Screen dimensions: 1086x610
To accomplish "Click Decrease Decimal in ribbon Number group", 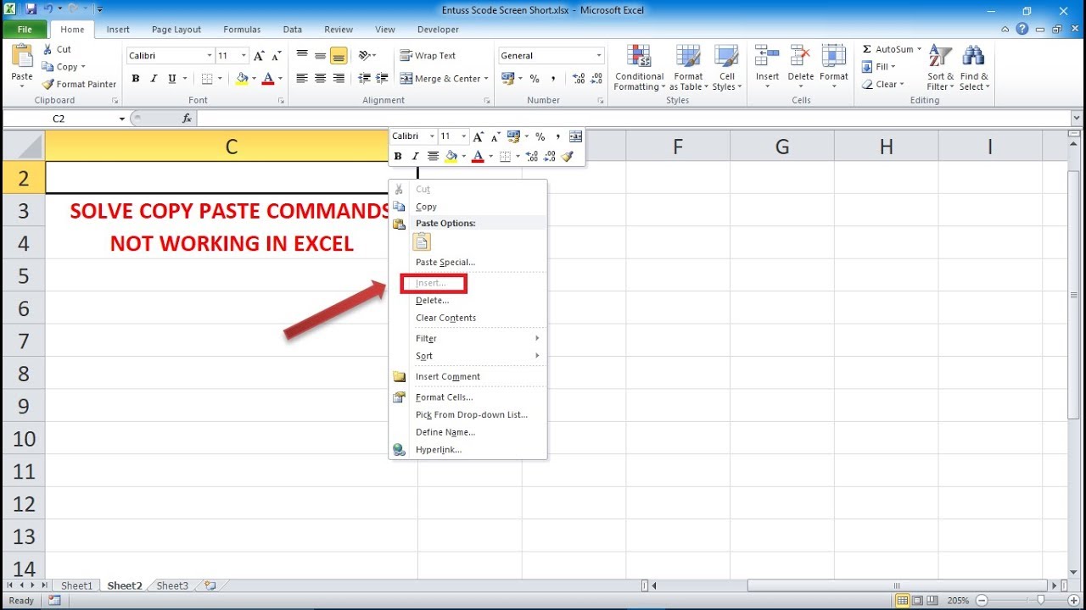I will (x=596, y=79).
